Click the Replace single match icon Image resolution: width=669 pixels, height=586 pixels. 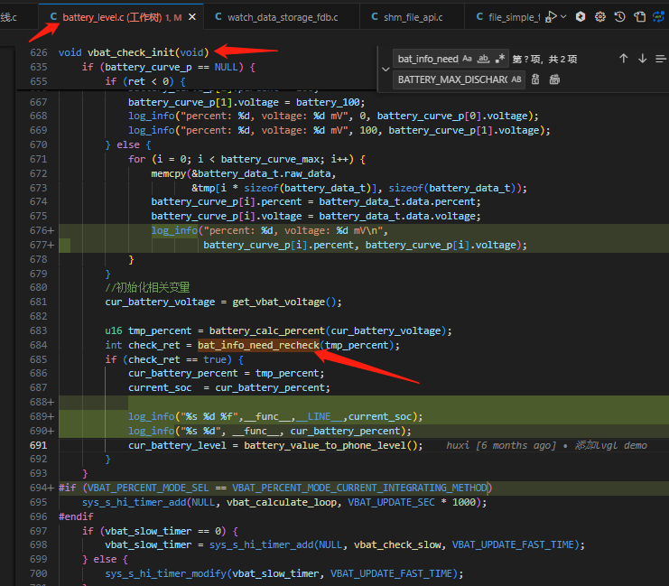coord(535,79)
